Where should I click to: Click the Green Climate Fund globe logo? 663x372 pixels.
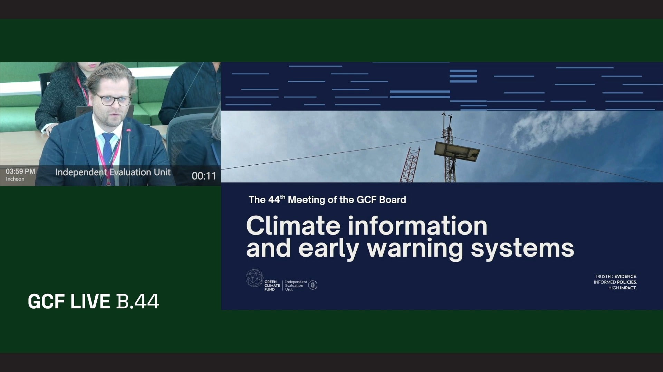(x=254, y=278)
